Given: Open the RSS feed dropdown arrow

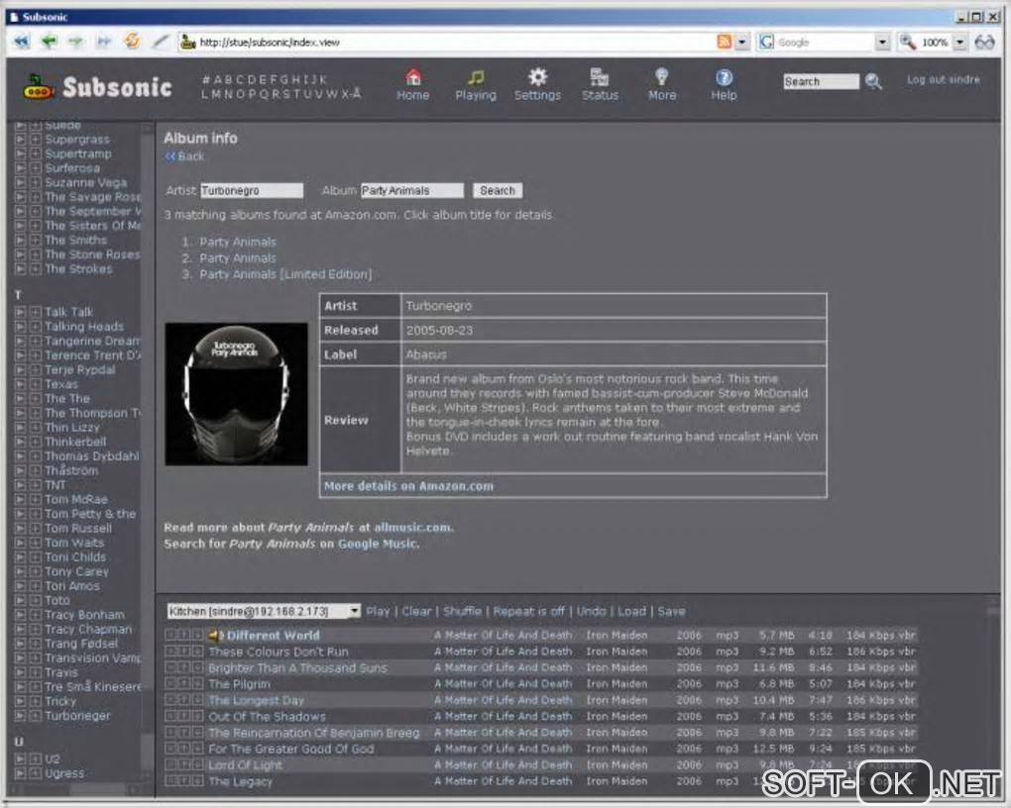Looking at the screenshot, I should tap(742, 43).
